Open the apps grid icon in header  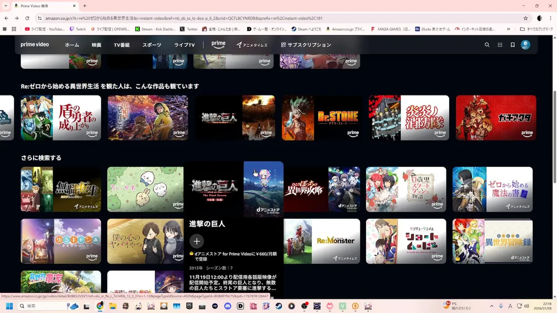point(500,45)
